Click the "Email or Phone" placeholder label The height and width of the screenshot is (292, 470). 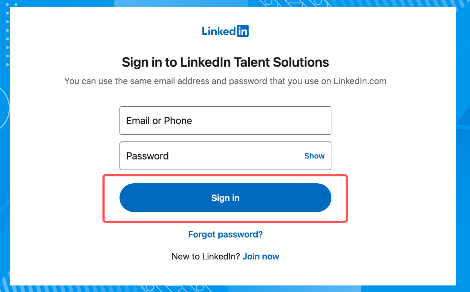tap(159, 120)
